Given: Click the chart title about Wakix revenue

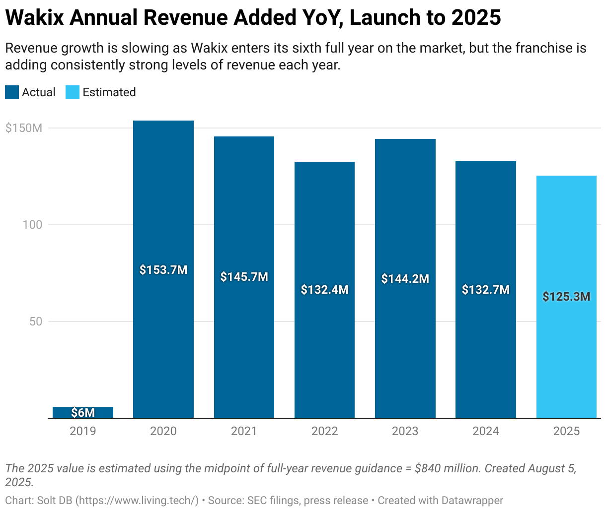Looking at the screenshot, I should (253, 18).
